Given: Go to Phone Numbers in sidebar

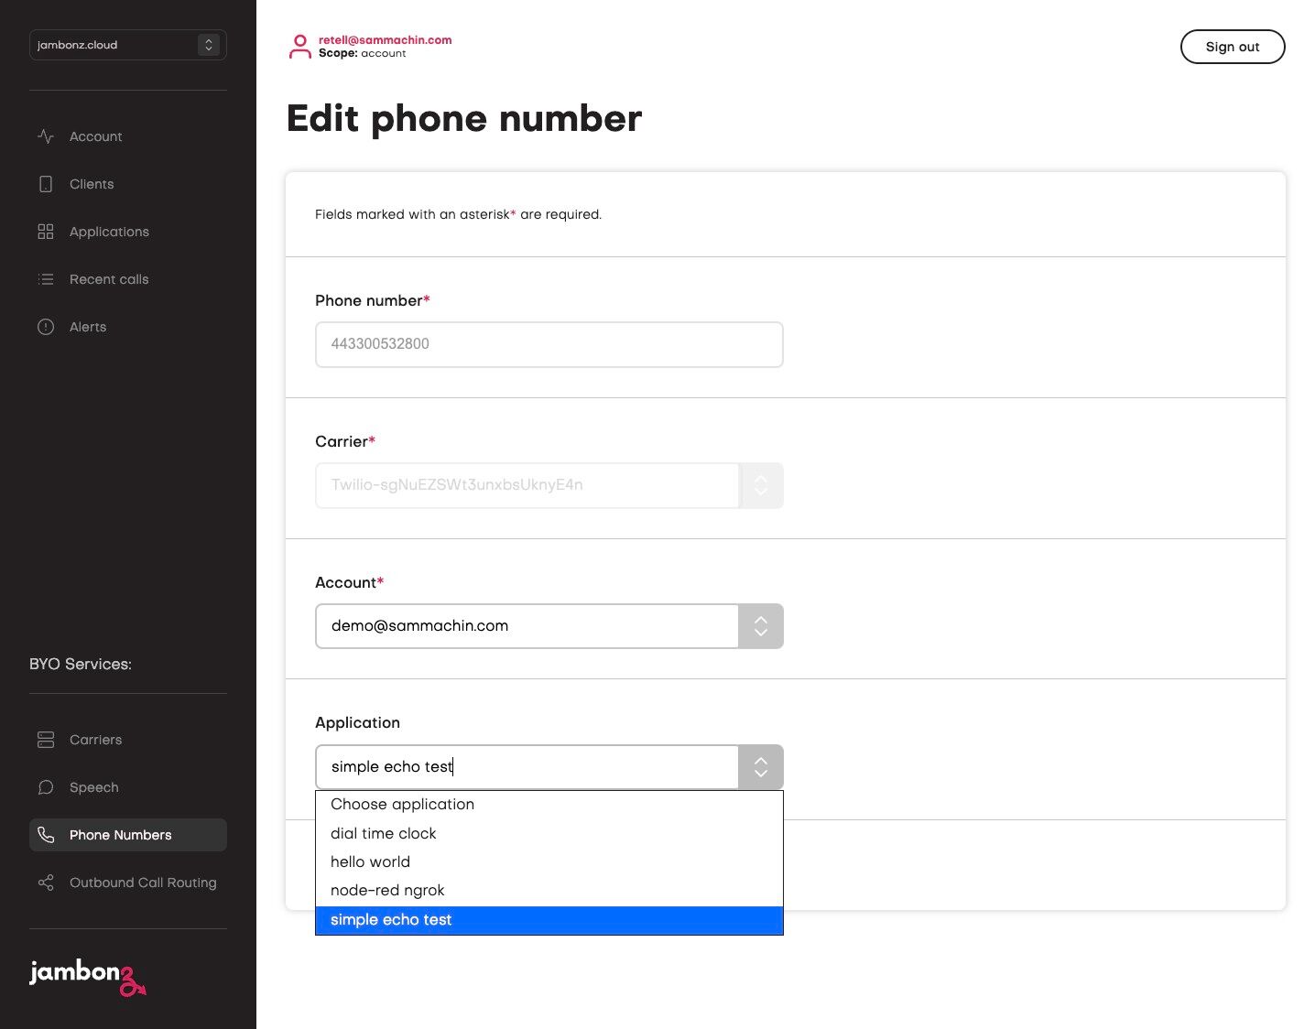Looking at the screenshot, I should (121, 835).
